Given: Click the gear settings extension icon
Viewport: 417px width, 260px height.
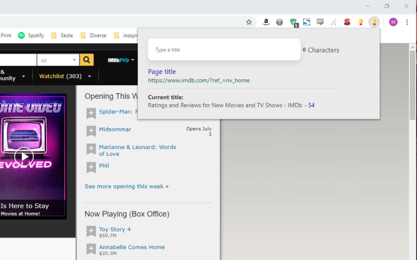Looking at the screenshot, I should coord(279,22).
